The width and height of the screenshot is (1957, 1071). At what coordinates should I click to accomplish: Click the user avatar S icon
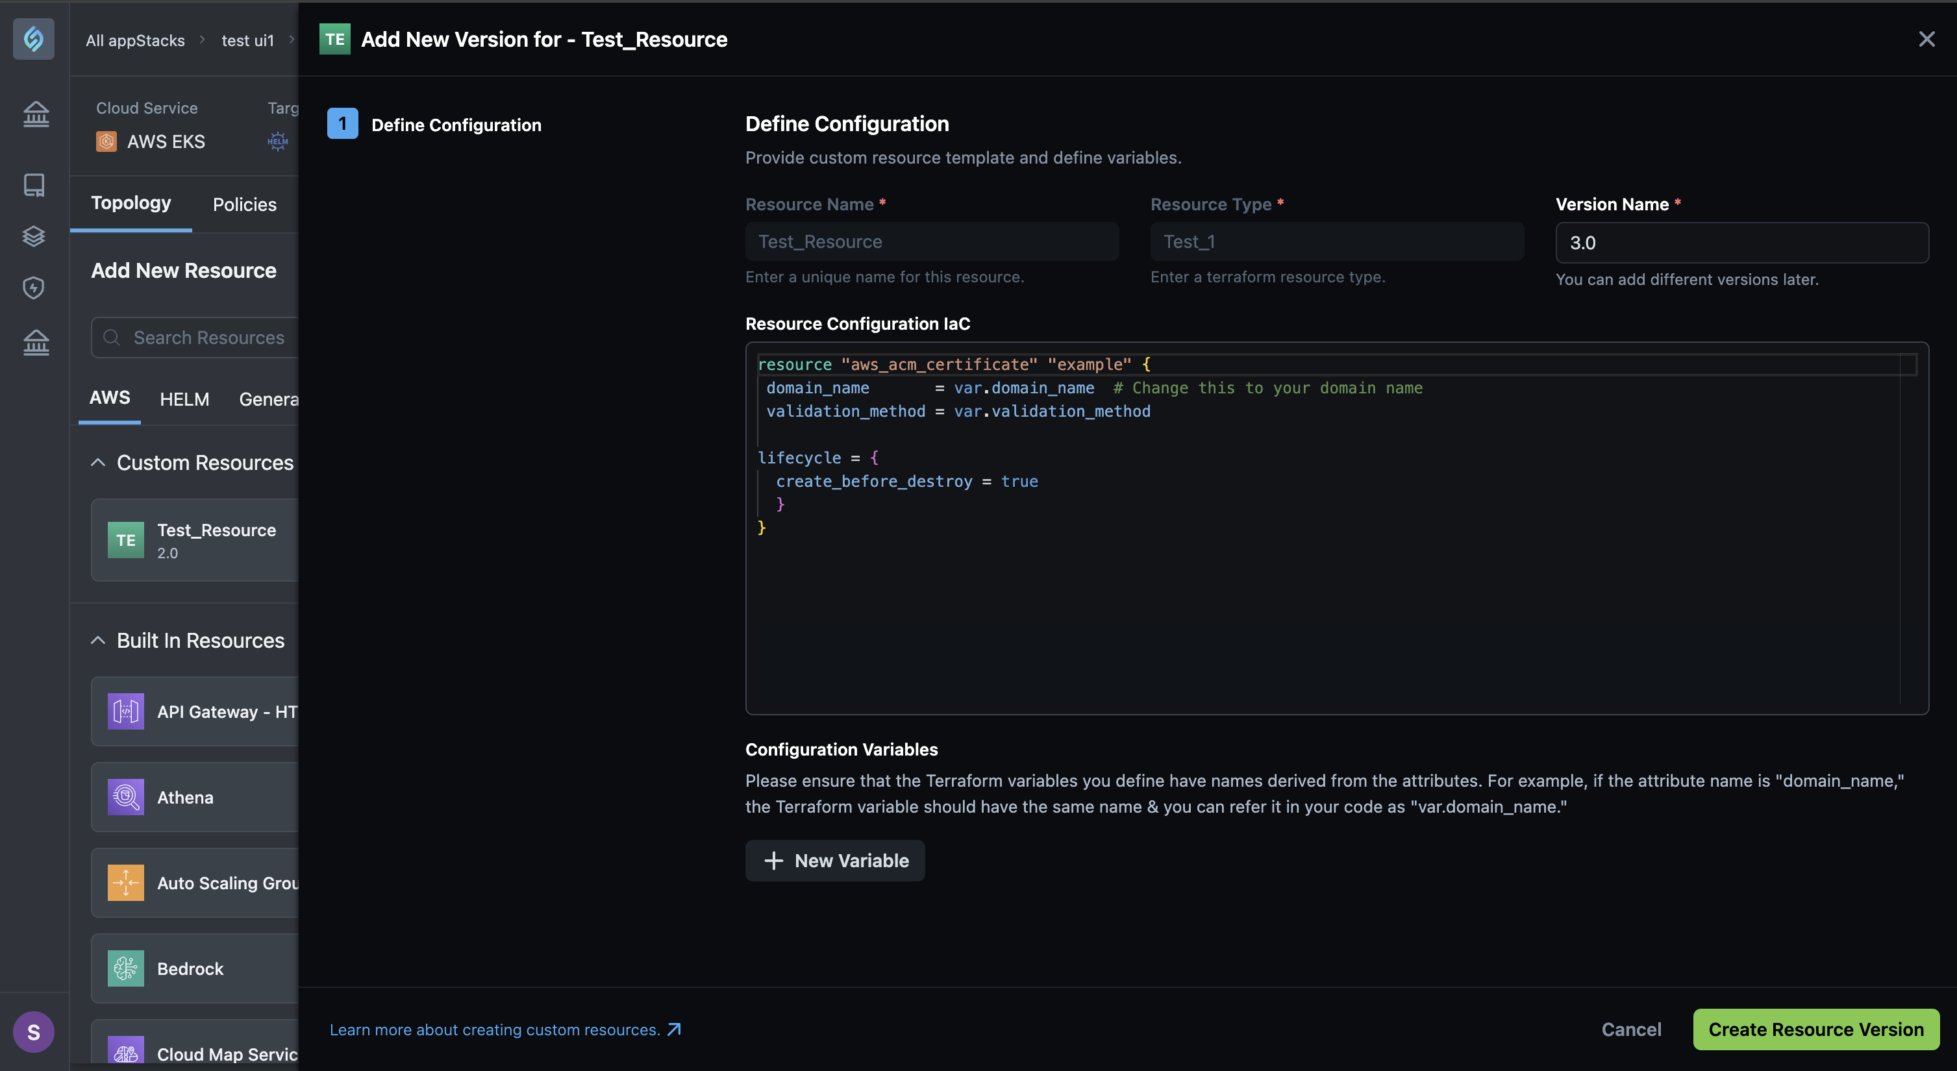(33, 1031)
